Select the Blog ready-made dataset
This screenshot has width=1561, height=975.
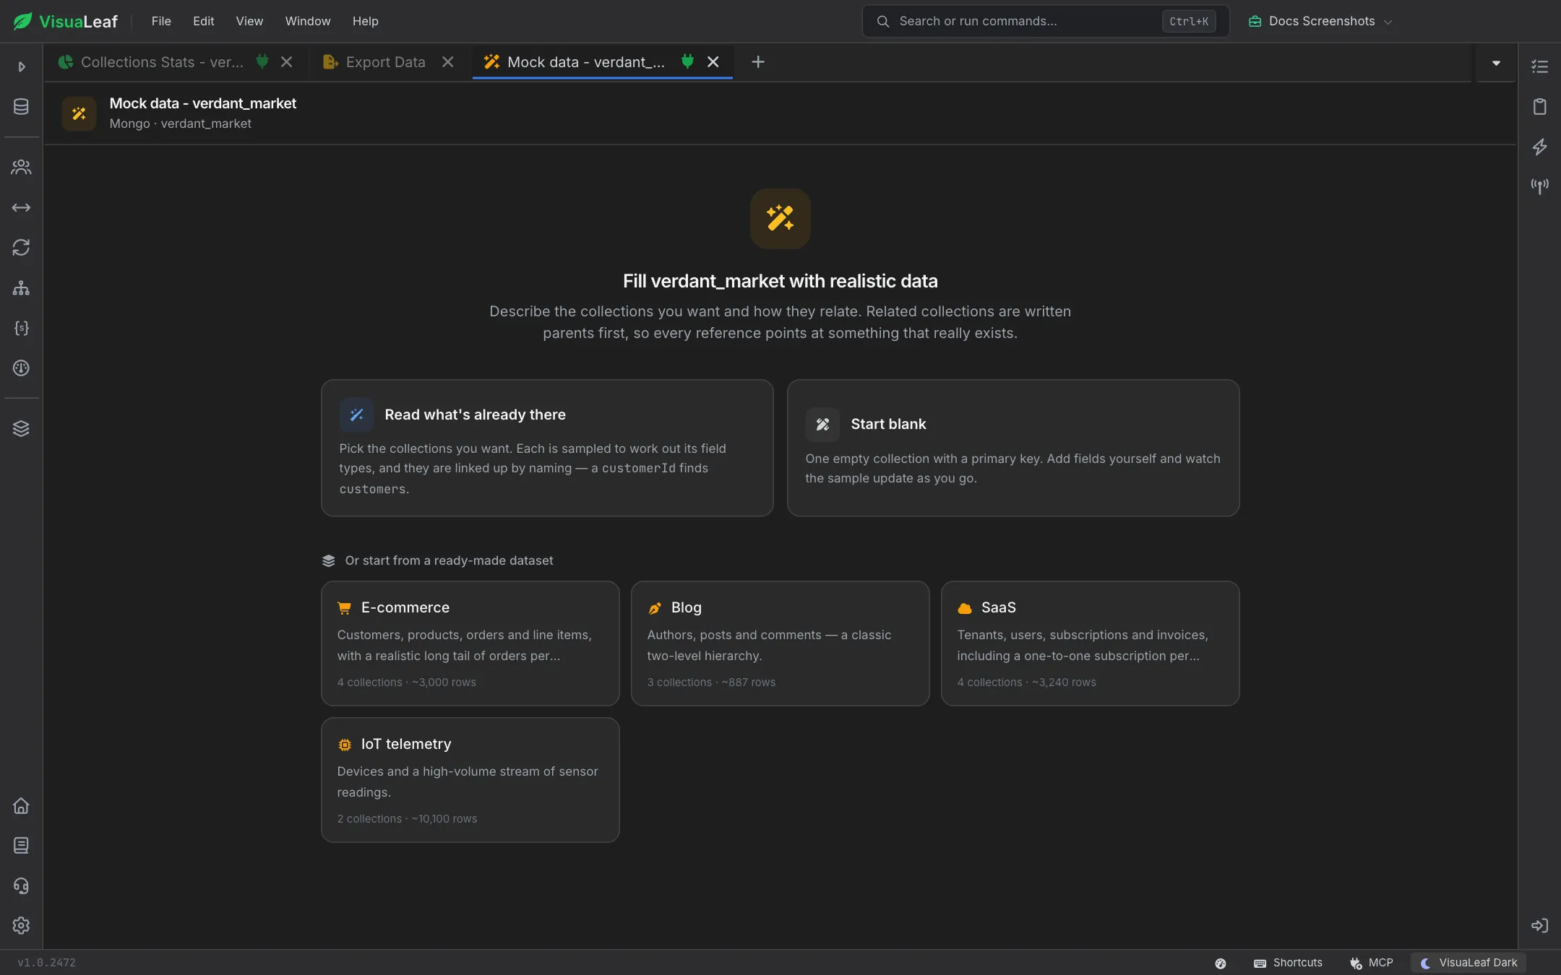point(780,643)
